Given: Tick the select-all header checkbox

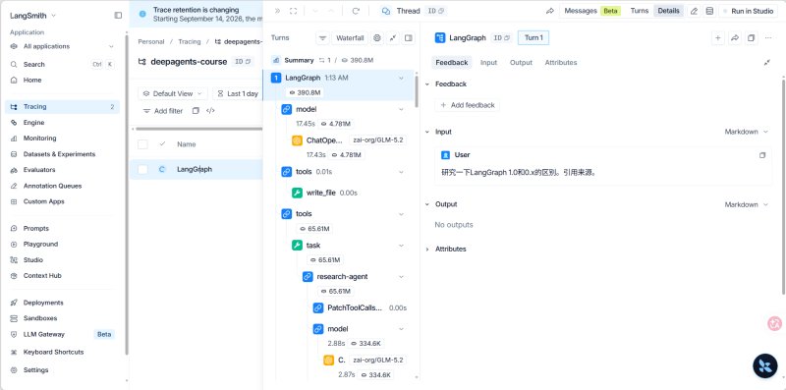Looking at the screenshot, I should click(x=142, y=144).
